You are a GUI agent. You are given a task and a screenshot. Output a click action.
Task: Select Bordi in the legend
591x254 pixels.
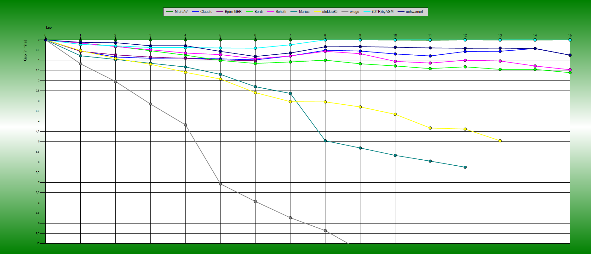258,12
